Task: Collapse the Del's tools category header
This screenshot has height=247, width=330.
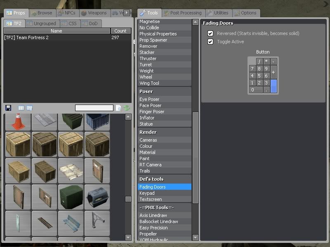Action: click(x=165, y=179)
